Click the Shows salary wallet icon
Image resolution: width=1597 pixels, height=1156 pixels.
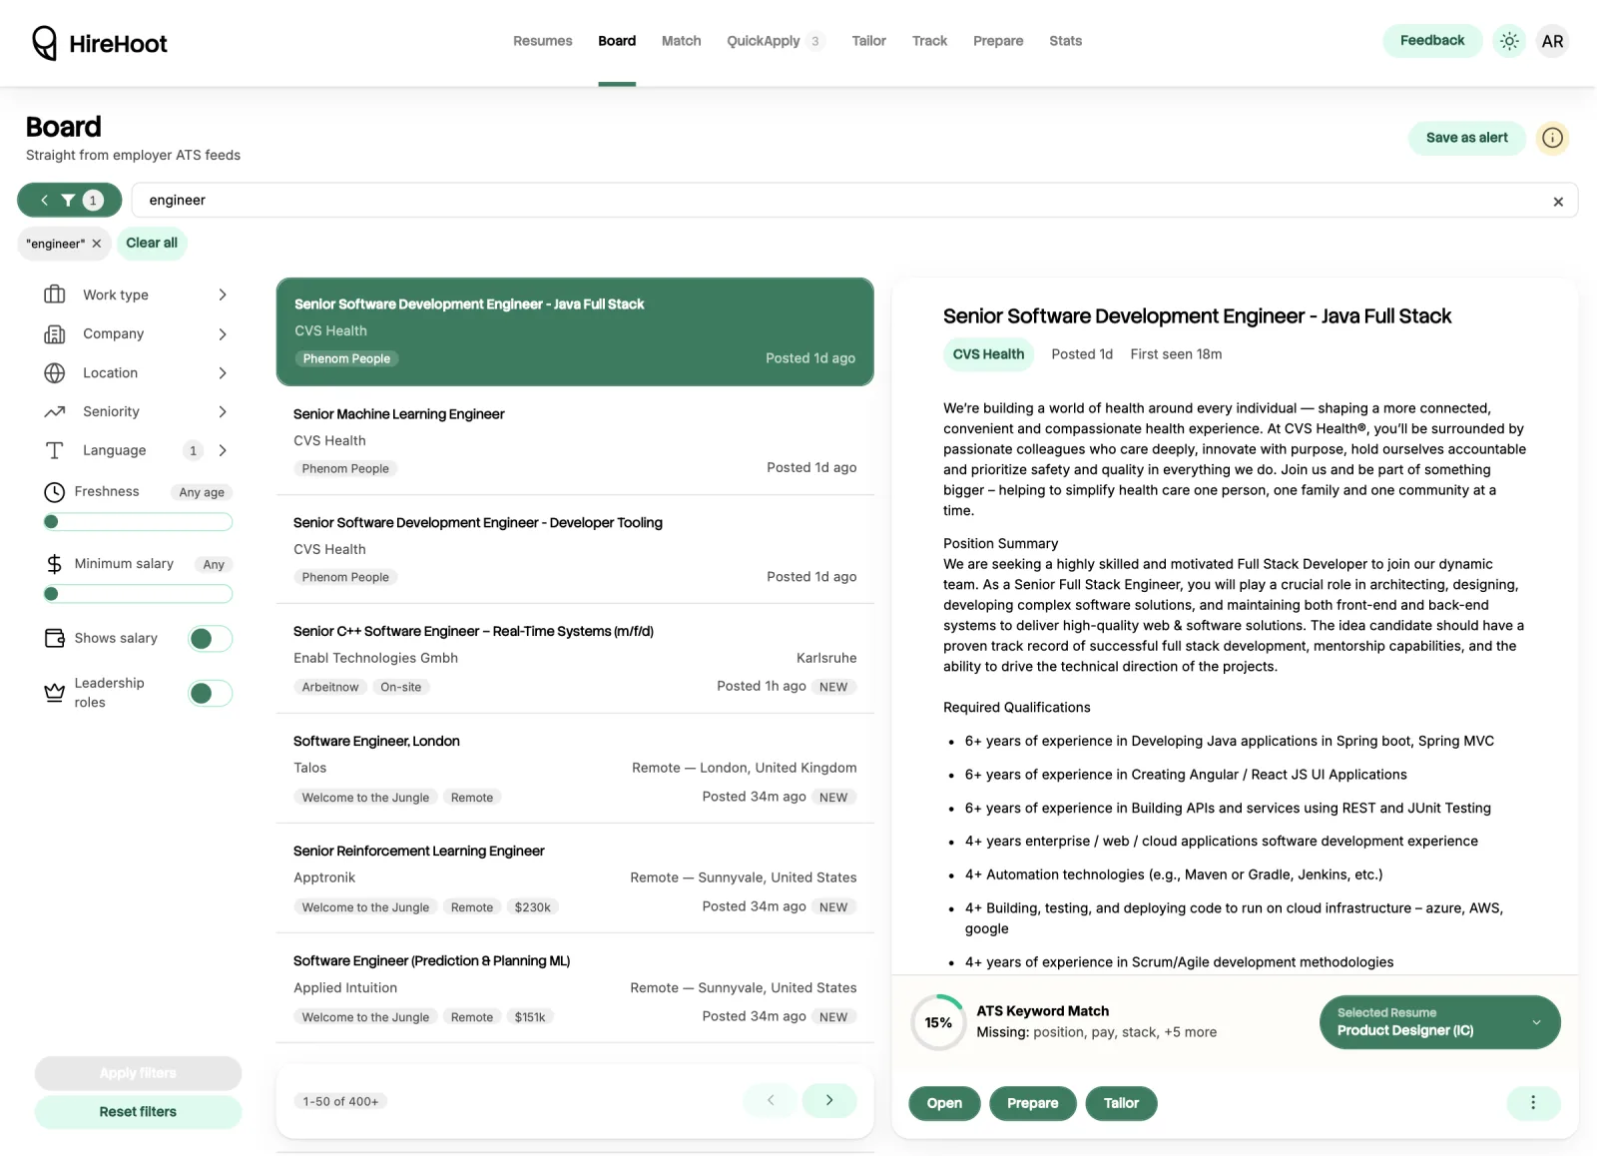tap(55, 638)
